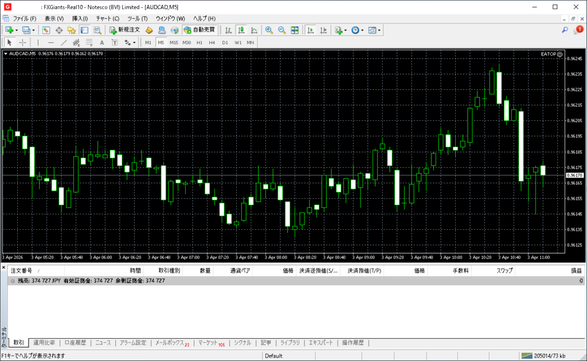The height and width of the screenshot is (361, 587).
Task: Click the crosshair cursor tool
Action: point(22,42)
